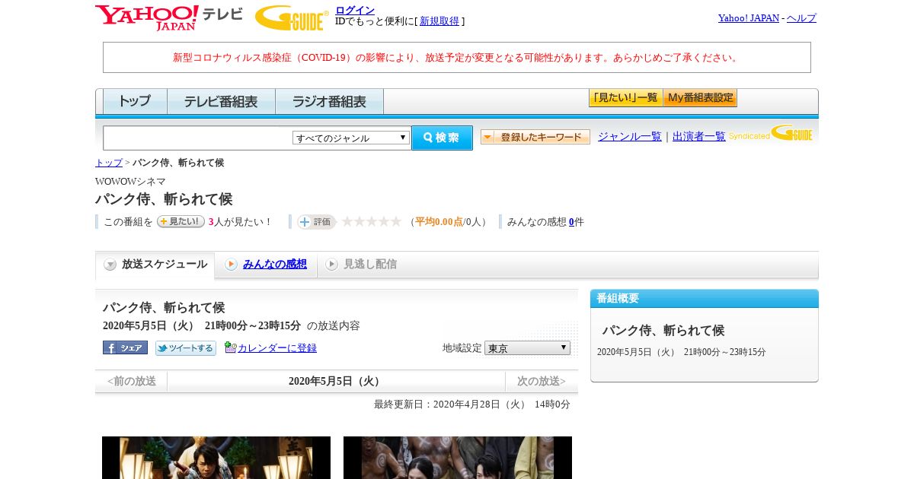Screen dimensions: 914x479
Task: Expand 登録したキーワード dropdown
Action: tap(535, 137)
